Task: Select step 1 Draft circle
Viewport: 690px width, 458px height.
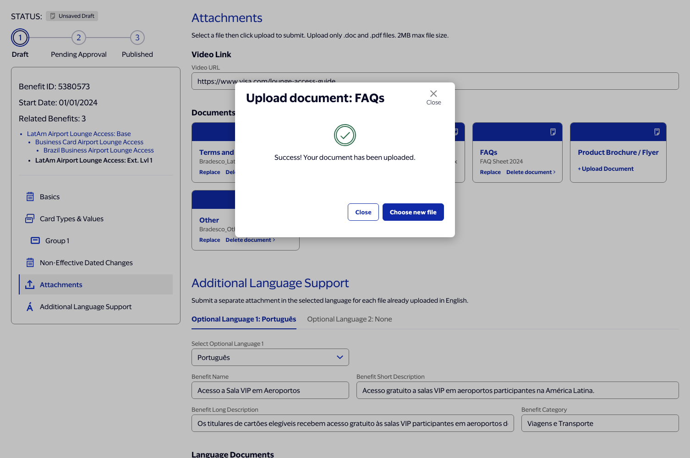Action: 20,38
